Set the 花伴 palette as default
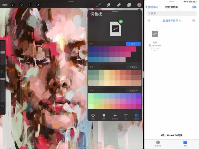Image resolution: width=199 pixels, height=149 pixels. coord(133,91)
